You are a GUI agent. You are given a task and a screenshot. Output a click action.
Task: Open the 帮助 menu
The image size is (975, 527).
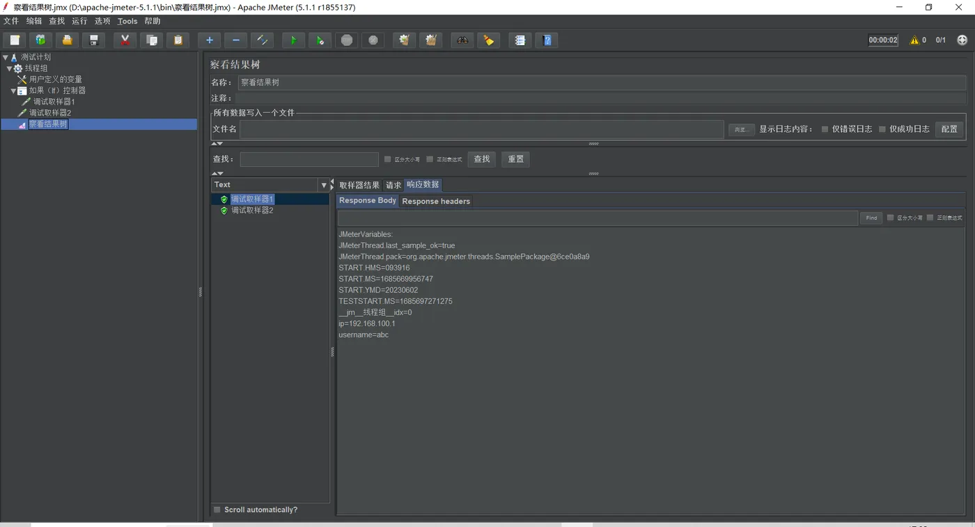153,22
